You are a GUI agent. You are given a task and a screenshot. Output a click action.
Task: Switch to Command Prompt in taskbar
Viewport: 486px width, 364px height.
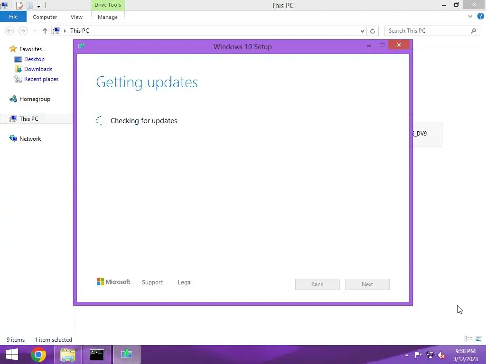pyautogui.click(x=97, y=355)
